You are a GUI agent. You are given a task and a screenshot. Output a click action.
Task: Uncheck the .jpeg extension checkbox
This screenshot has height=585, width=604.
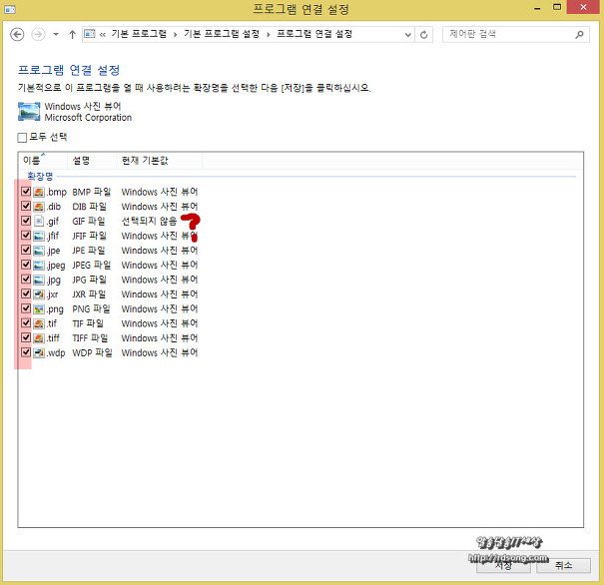point(25,265)
